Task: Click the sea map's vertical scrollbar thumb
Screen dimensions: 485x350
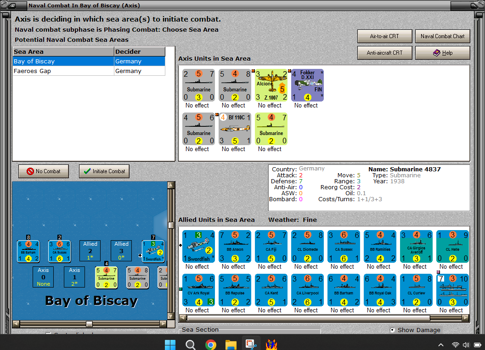Action: tap(171, 225)
